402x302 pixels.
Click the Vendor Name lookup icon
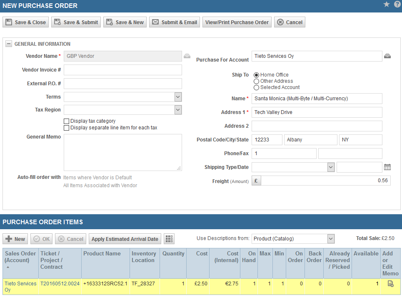(x=187, y=56)
